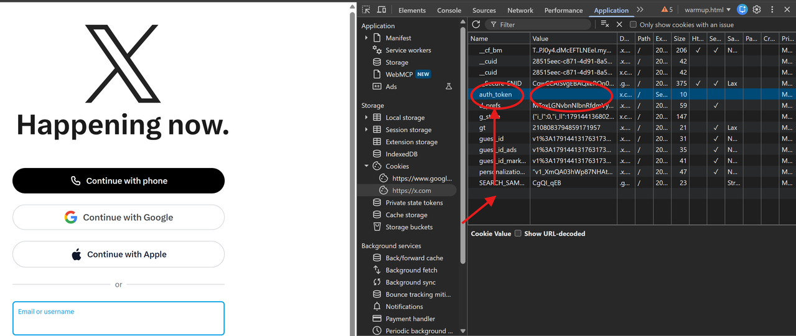796x336 pixels.
Task: Collapse the Cookies tree arrow
Action: [x=367, y=166]
